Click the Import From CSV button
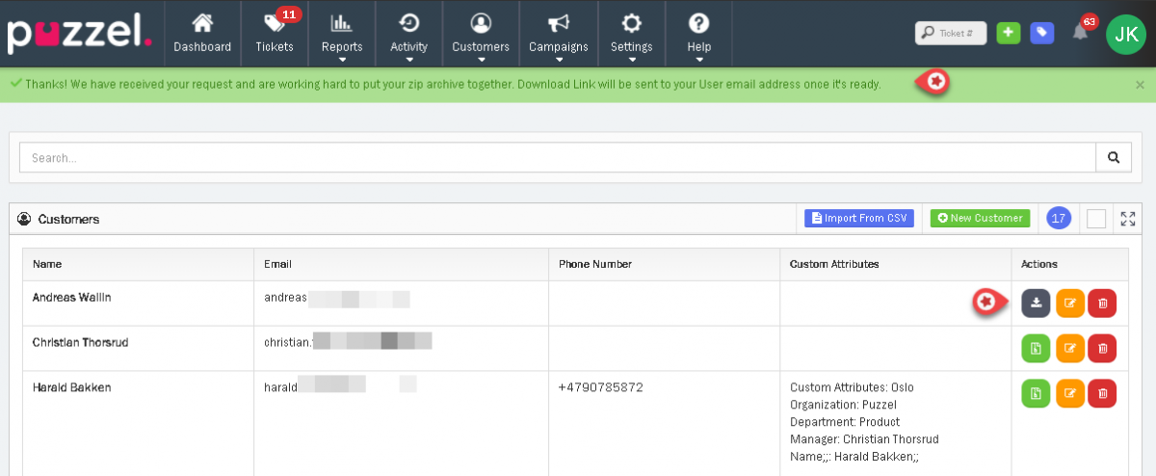 858,219
